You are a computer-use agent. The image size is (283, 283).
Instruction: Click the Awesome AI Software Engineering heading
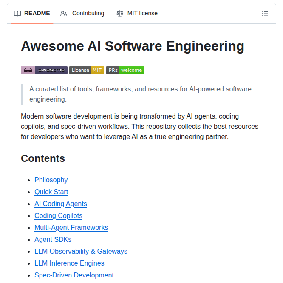(x=133, y=46)
